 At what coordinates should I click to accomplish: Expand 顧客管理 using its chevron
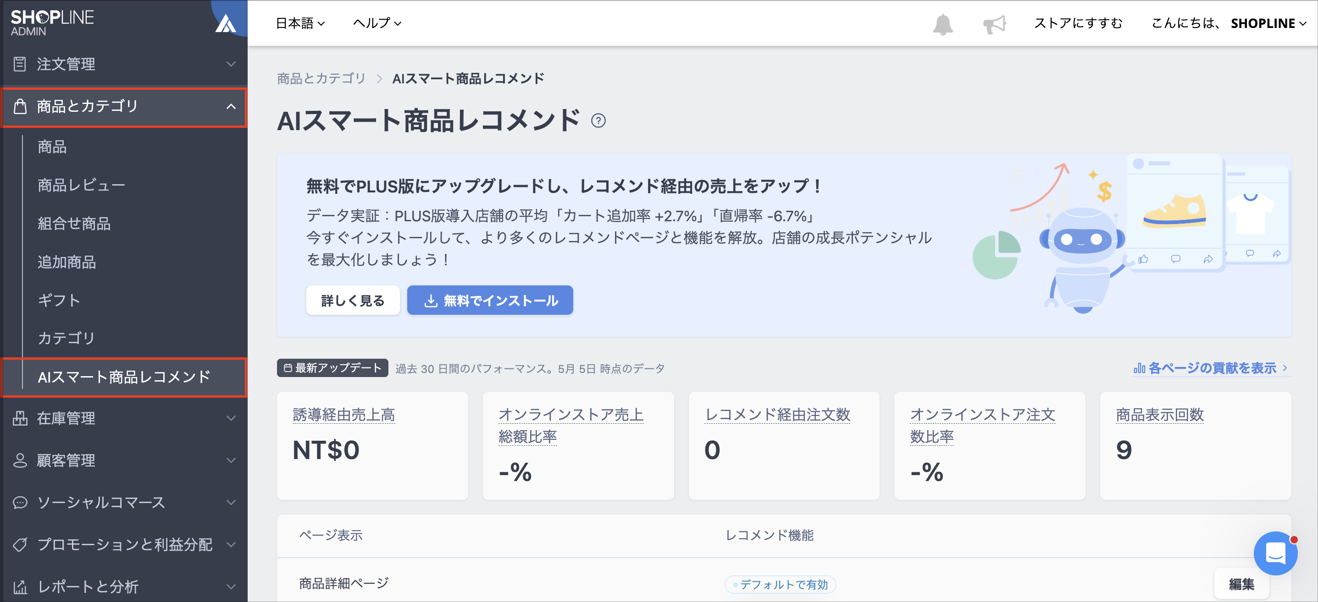click(231, 460)
